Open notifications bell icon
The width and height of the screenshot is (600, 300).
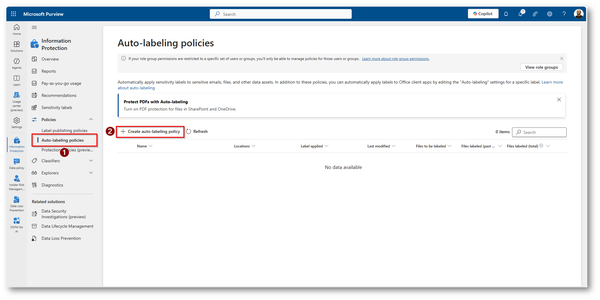click(506, 14)
